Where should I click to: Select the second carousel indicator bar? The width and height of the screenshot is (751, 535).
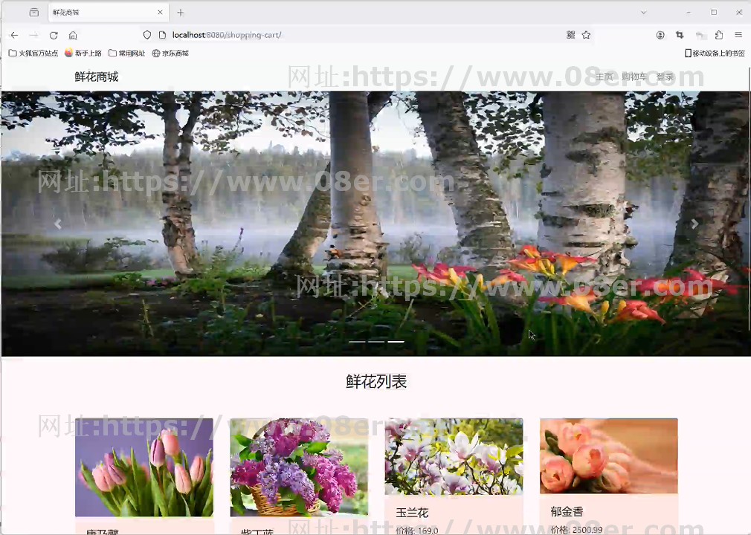point(376,342)
